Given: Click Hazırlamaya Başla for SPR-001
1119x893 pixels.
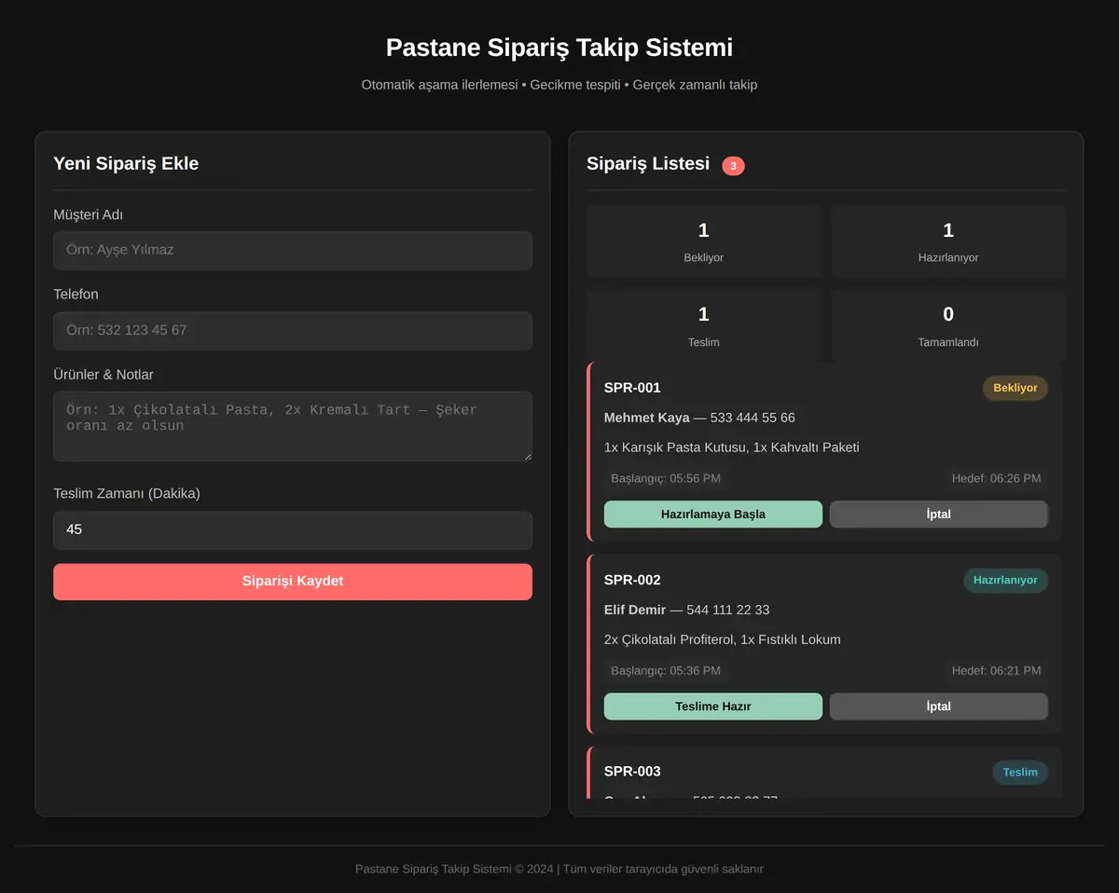Looking at the screenshot, I should (x=713, y=515).
